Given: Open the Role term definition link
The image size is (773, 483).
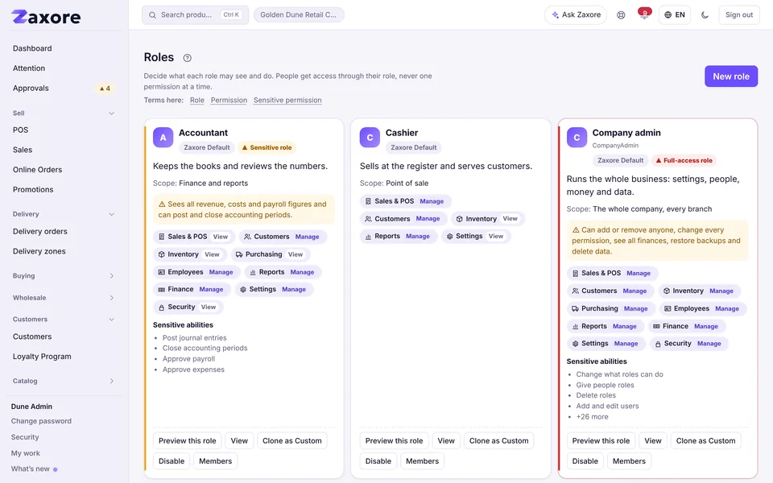Looking at the screenshot, I should 196,100.
